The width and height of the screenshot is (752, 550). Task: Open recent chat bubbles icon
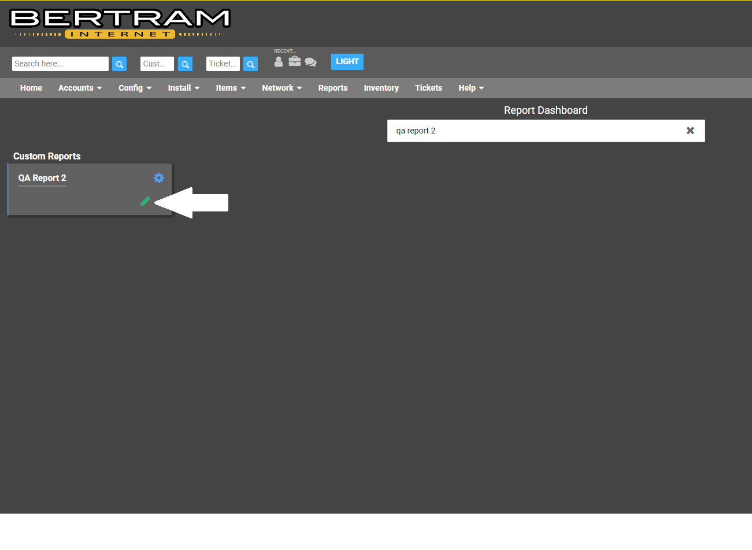[310, 62]
